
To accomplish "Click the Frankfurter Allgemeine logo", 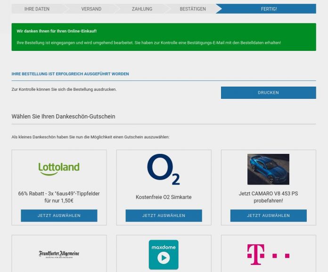I will (x=59, y=255).
